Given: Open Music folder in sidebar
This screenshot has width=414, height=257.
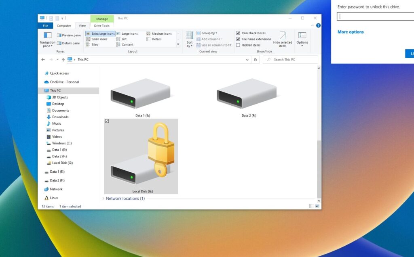Looking at the screenshot, I should (57, 123).
